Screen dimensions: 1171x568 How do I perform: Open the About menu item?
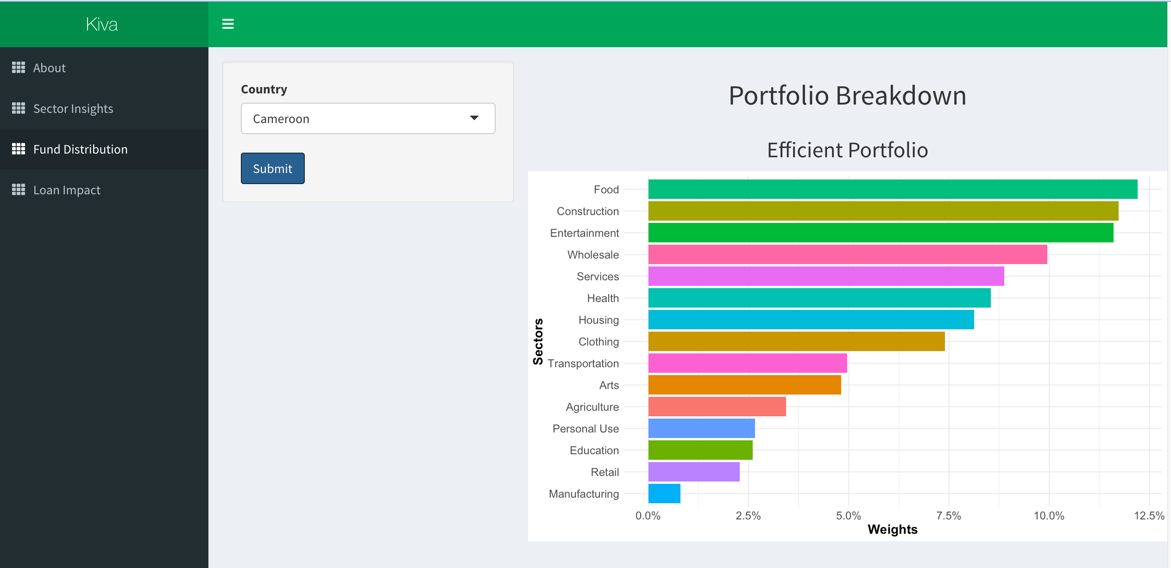click(50, 68)
